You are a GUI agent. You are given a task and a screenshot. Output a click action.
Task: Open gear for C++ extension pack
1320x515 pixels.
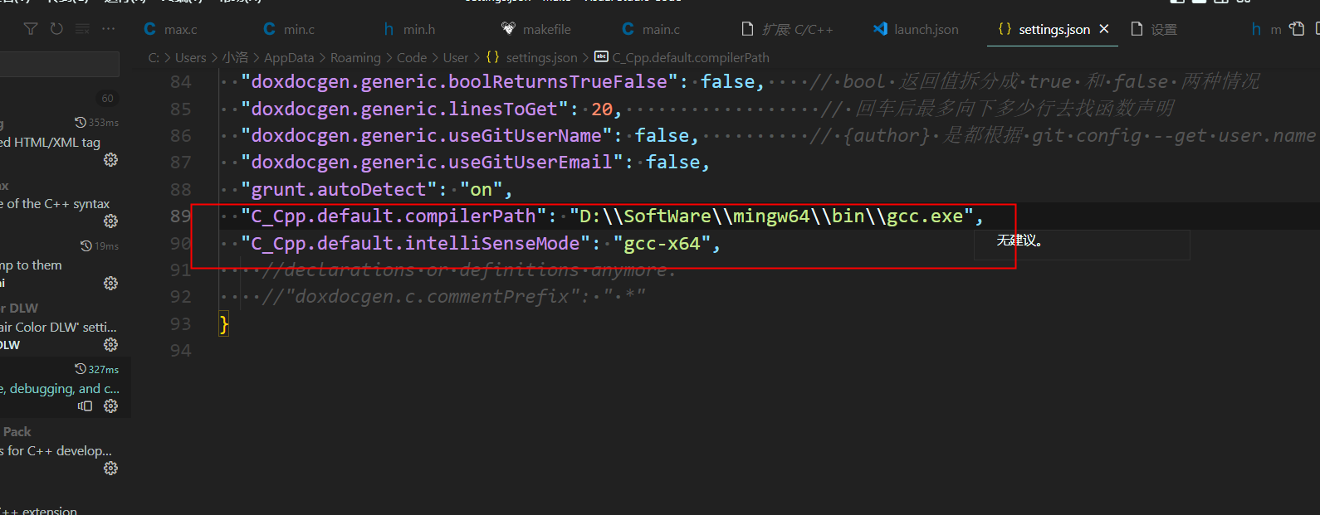point(110,468)
